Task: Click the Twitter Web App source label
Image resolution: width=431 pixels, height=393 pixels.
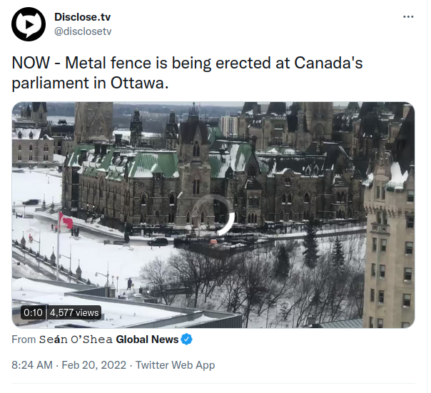Action: click(175, 365)
